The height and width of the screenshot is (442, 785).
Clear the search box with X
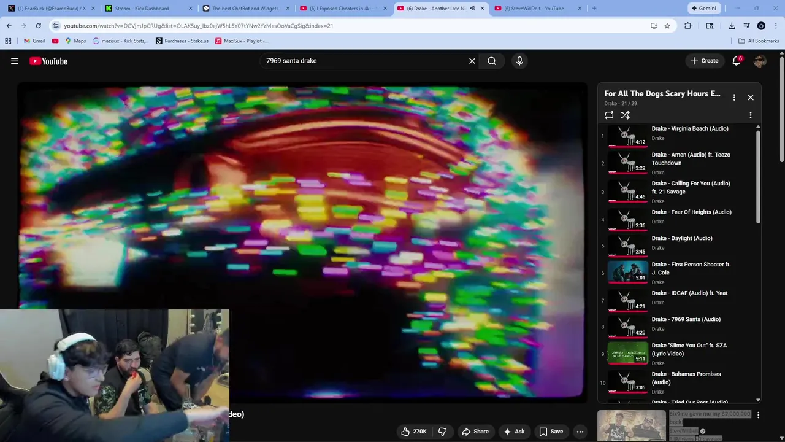pos(472,61)
